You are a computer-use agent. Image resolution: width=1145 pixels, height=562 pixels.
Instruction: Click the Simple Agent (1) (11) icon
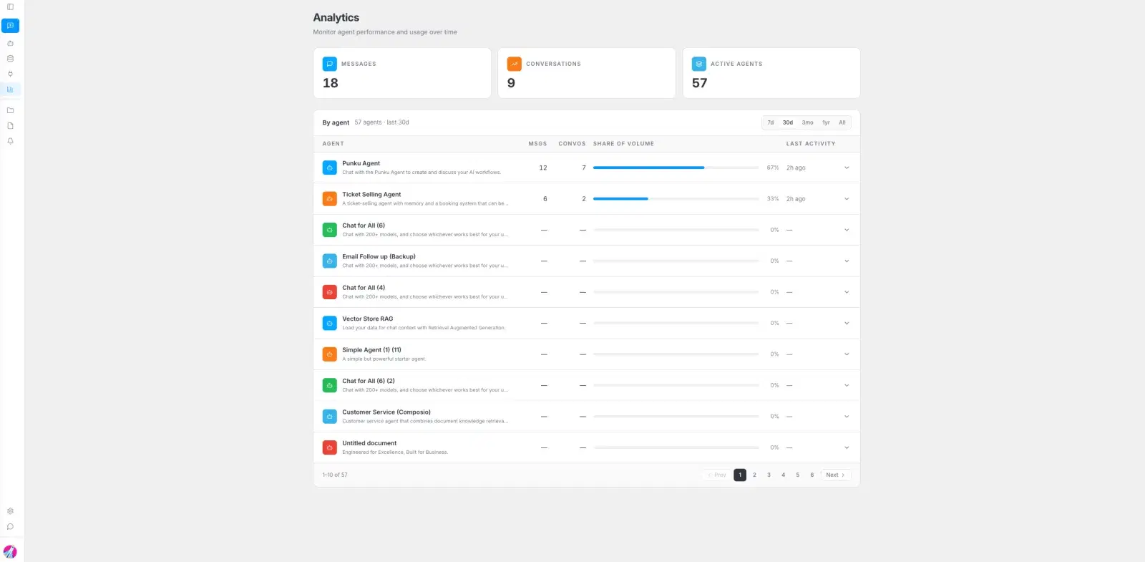[x=330, y=354]
